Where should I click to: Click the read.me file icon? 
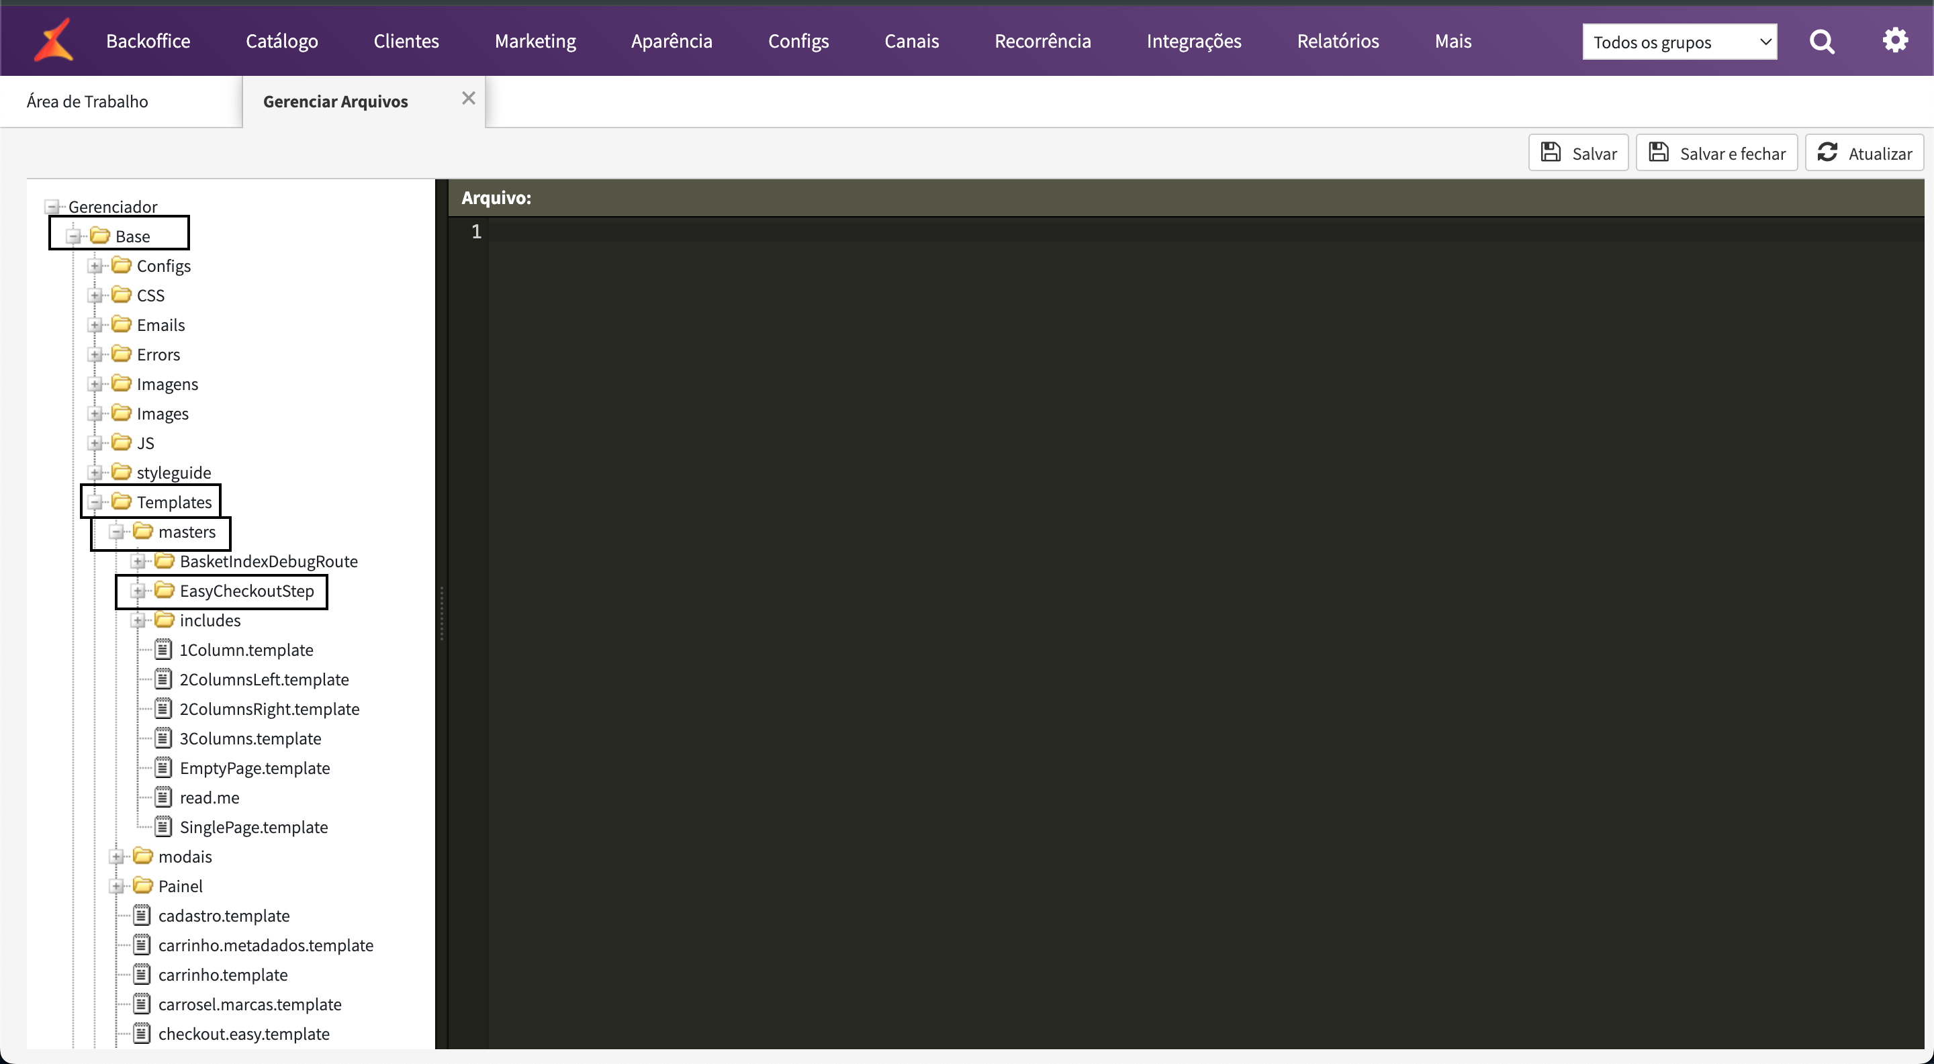164,797
